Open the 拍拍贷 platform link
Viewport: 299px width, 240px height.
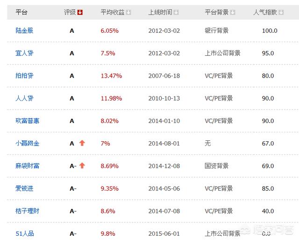tap(24, 76)
